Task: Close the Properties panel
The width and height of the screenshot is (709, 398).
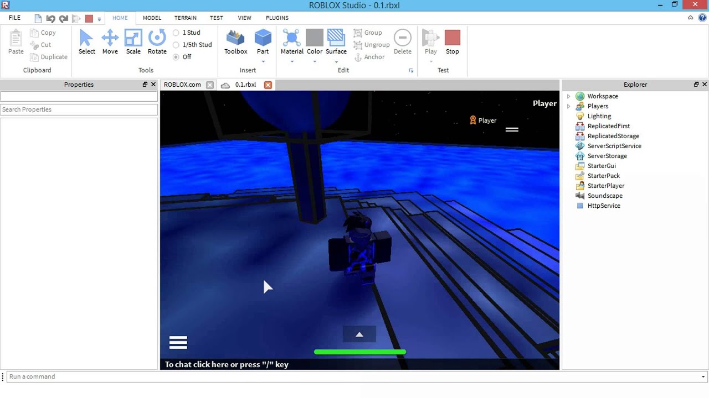Action: [153, 85]
